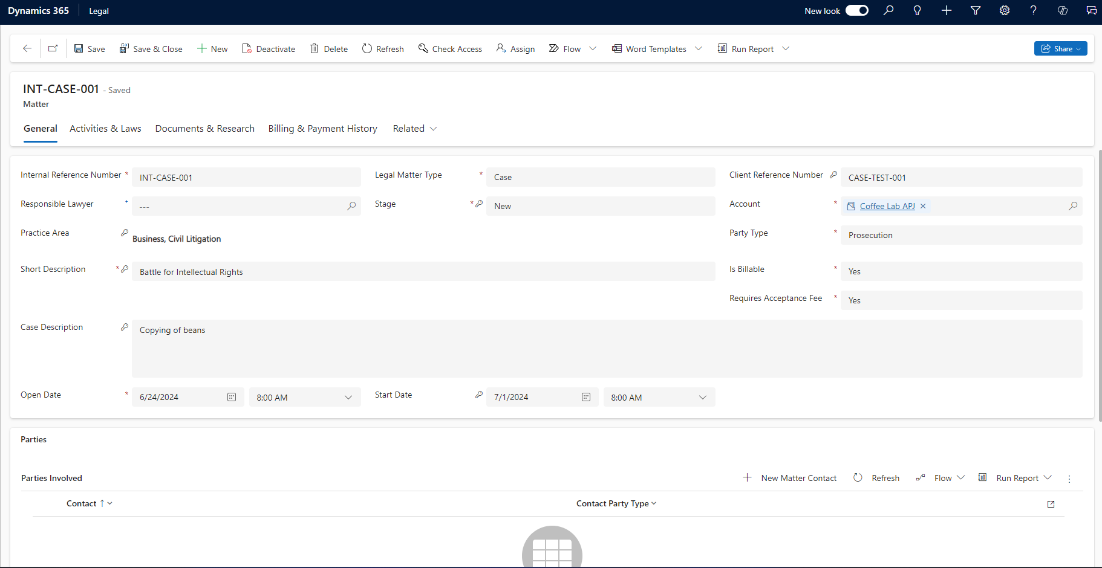
Task: Open more commands for Parties Involved
Action: pos(1069,479)
